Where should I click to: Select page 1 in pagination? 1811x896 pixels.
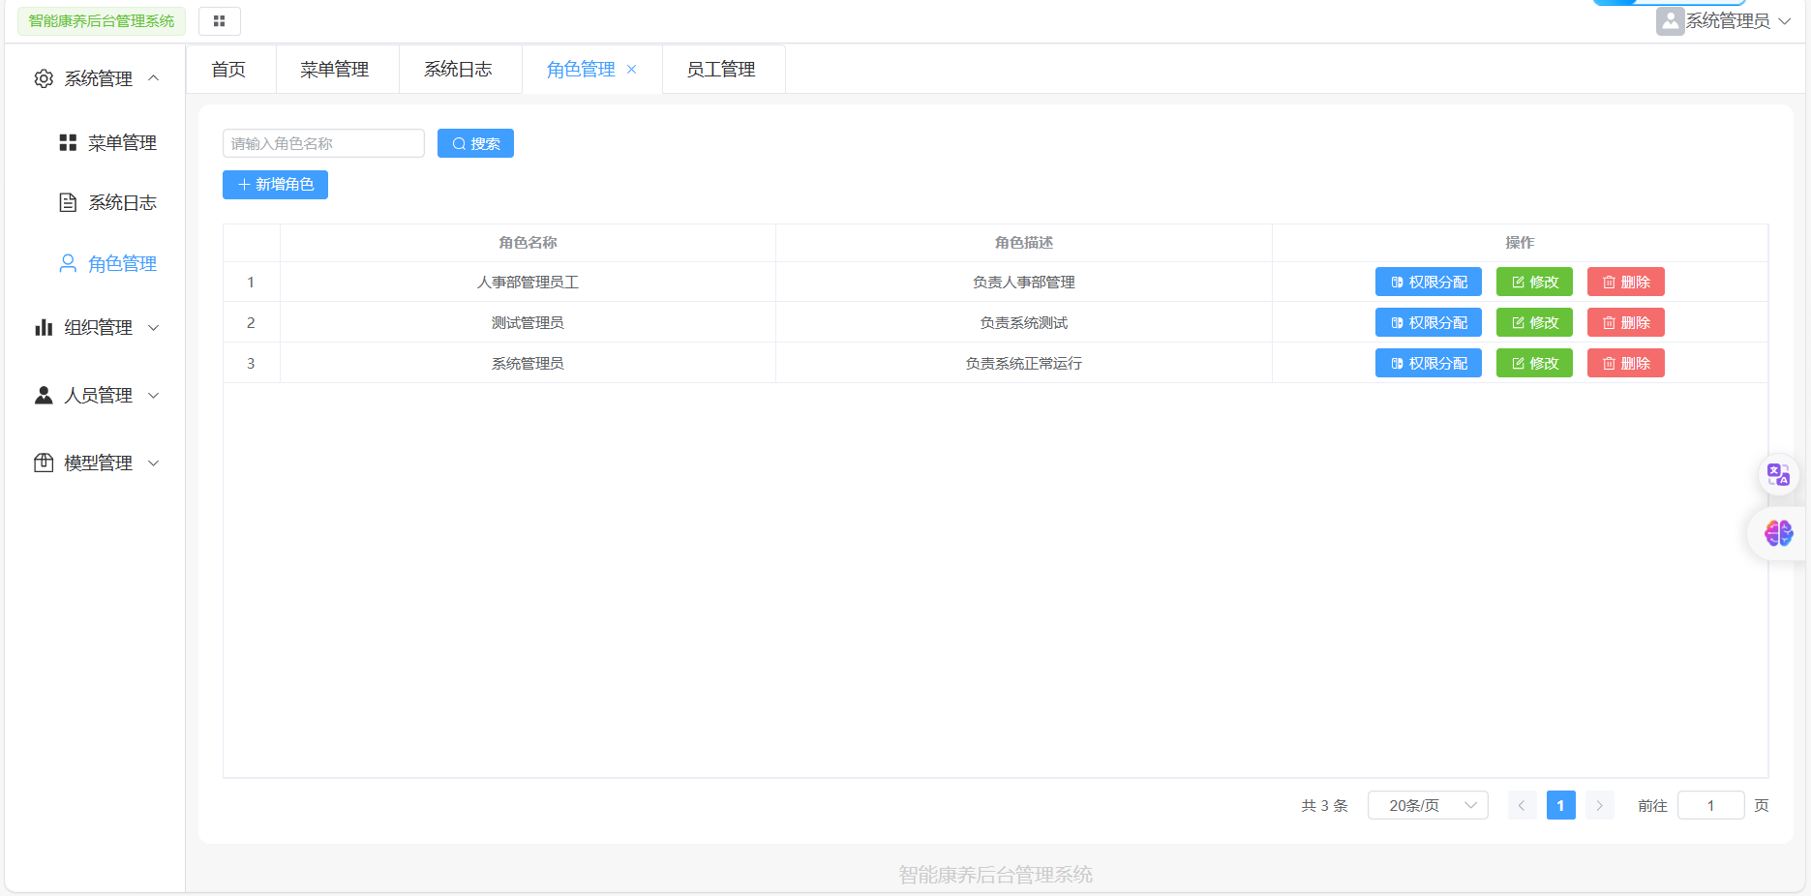1560,805
